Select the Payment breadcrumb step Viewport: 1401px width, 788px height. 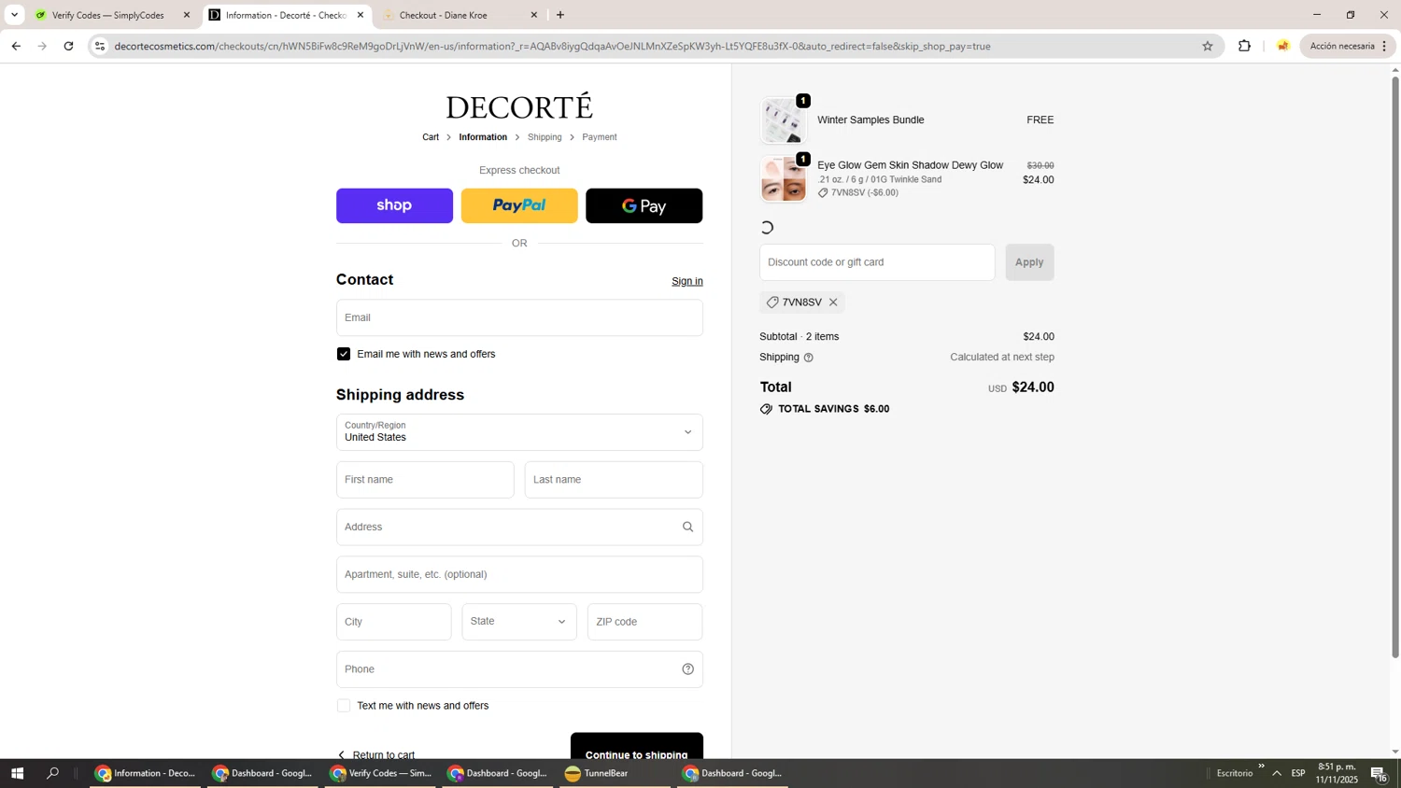[600, 137]
